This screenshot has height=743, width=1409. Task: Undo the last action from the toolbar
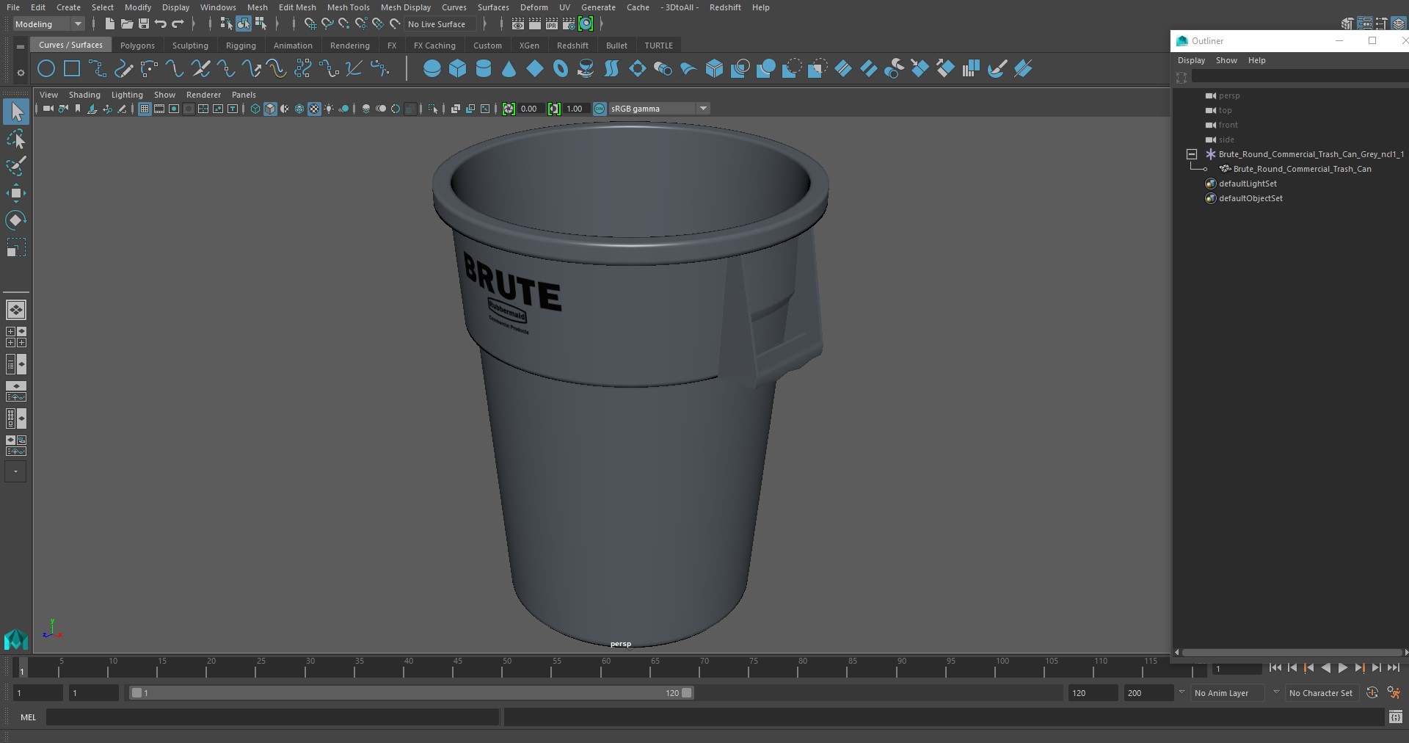[161, 24]
